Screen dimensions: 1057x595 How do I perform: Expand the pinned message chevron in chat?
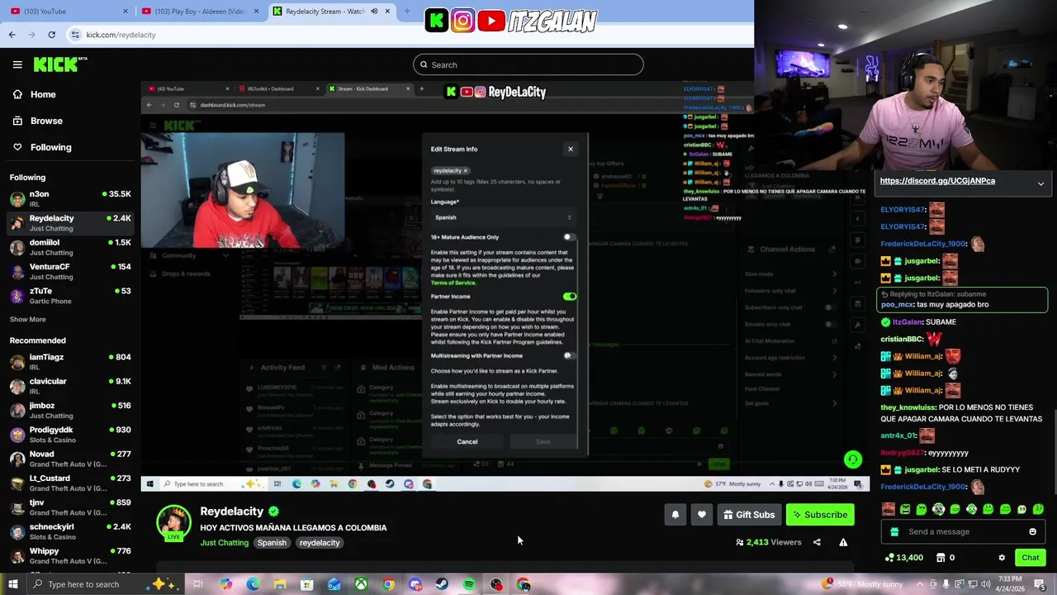coord(1040,183)
